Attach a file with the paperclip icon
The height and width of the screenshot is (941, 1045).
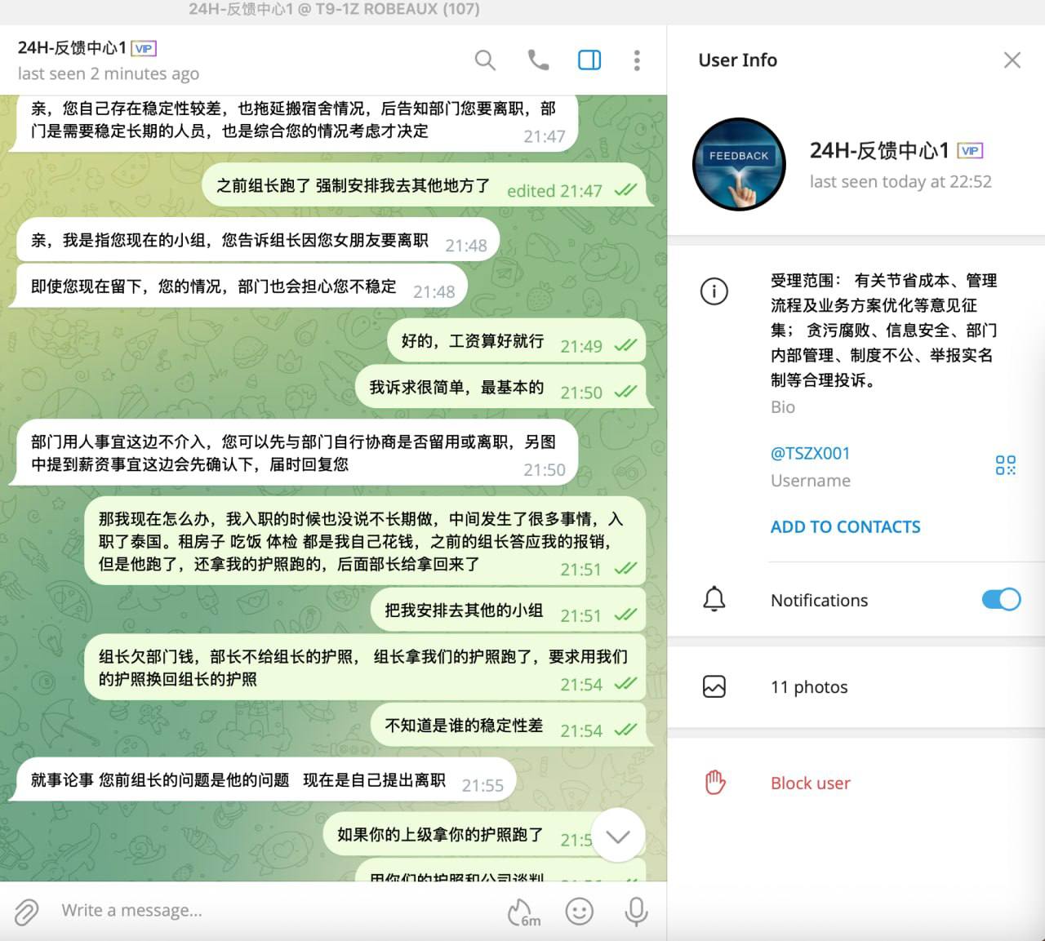(26, 911)
